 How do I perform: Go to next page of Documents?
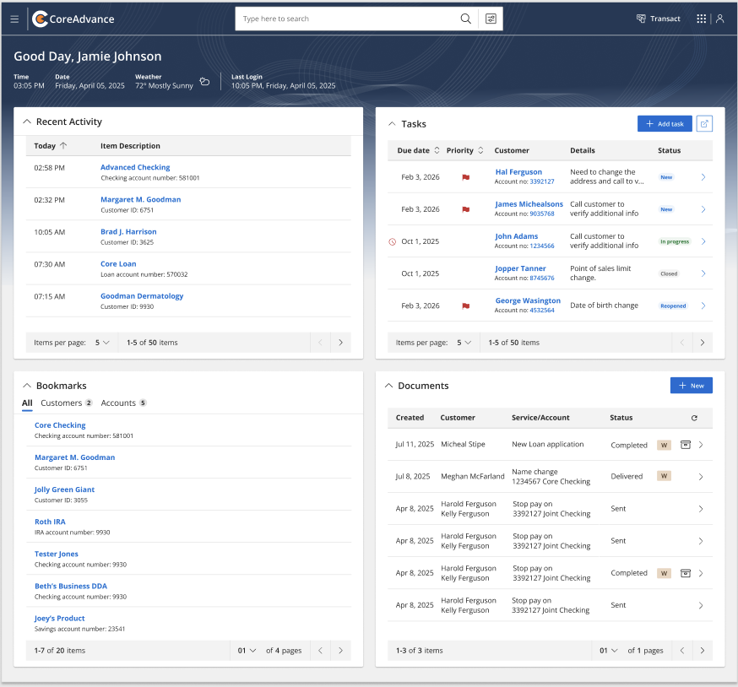pyautogui.click(x=703, y=651)
